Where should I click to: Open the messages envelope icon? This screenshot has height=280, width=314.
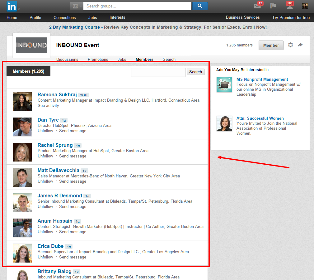[257, 6]
